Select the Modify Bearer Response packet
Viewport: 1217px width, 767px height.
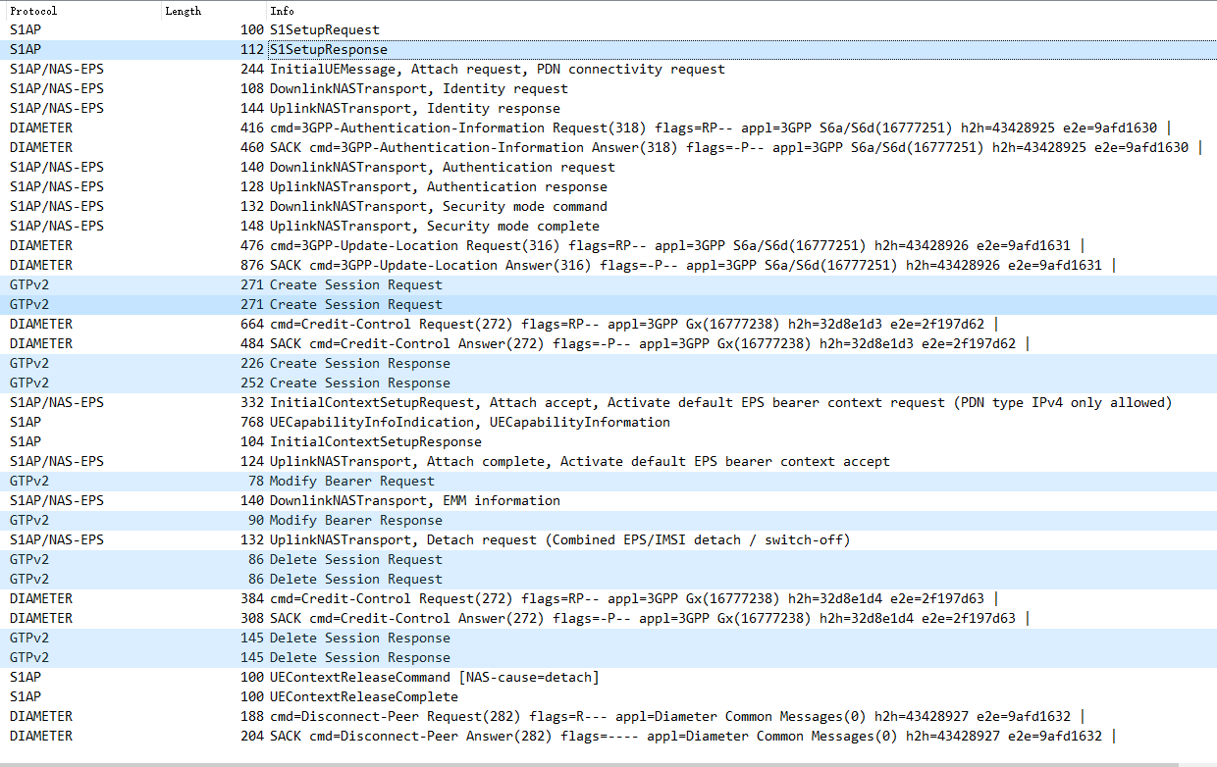[608, 521]
